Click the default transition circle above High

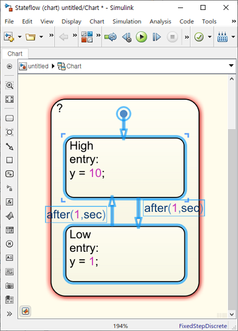[124, 114]
